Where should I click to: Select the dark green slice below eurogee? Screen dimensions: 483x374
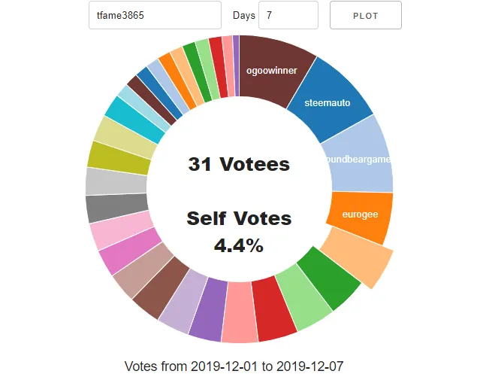click(x=330, y=278)
